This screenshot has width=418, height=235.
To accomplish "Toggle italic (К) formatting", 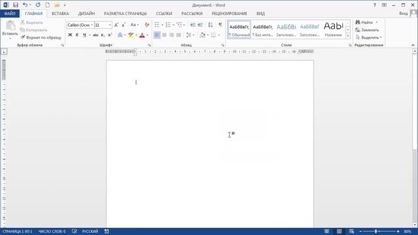I will (x=77, y=35).
